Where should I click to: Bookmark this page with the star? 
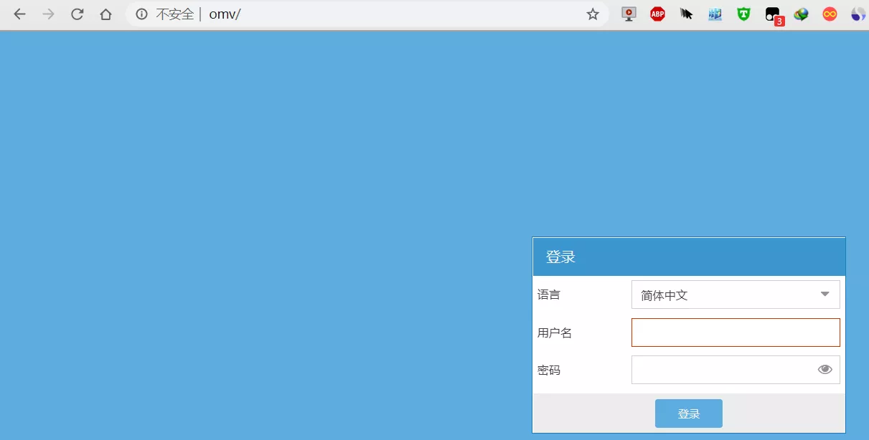[x=592, y=14]
